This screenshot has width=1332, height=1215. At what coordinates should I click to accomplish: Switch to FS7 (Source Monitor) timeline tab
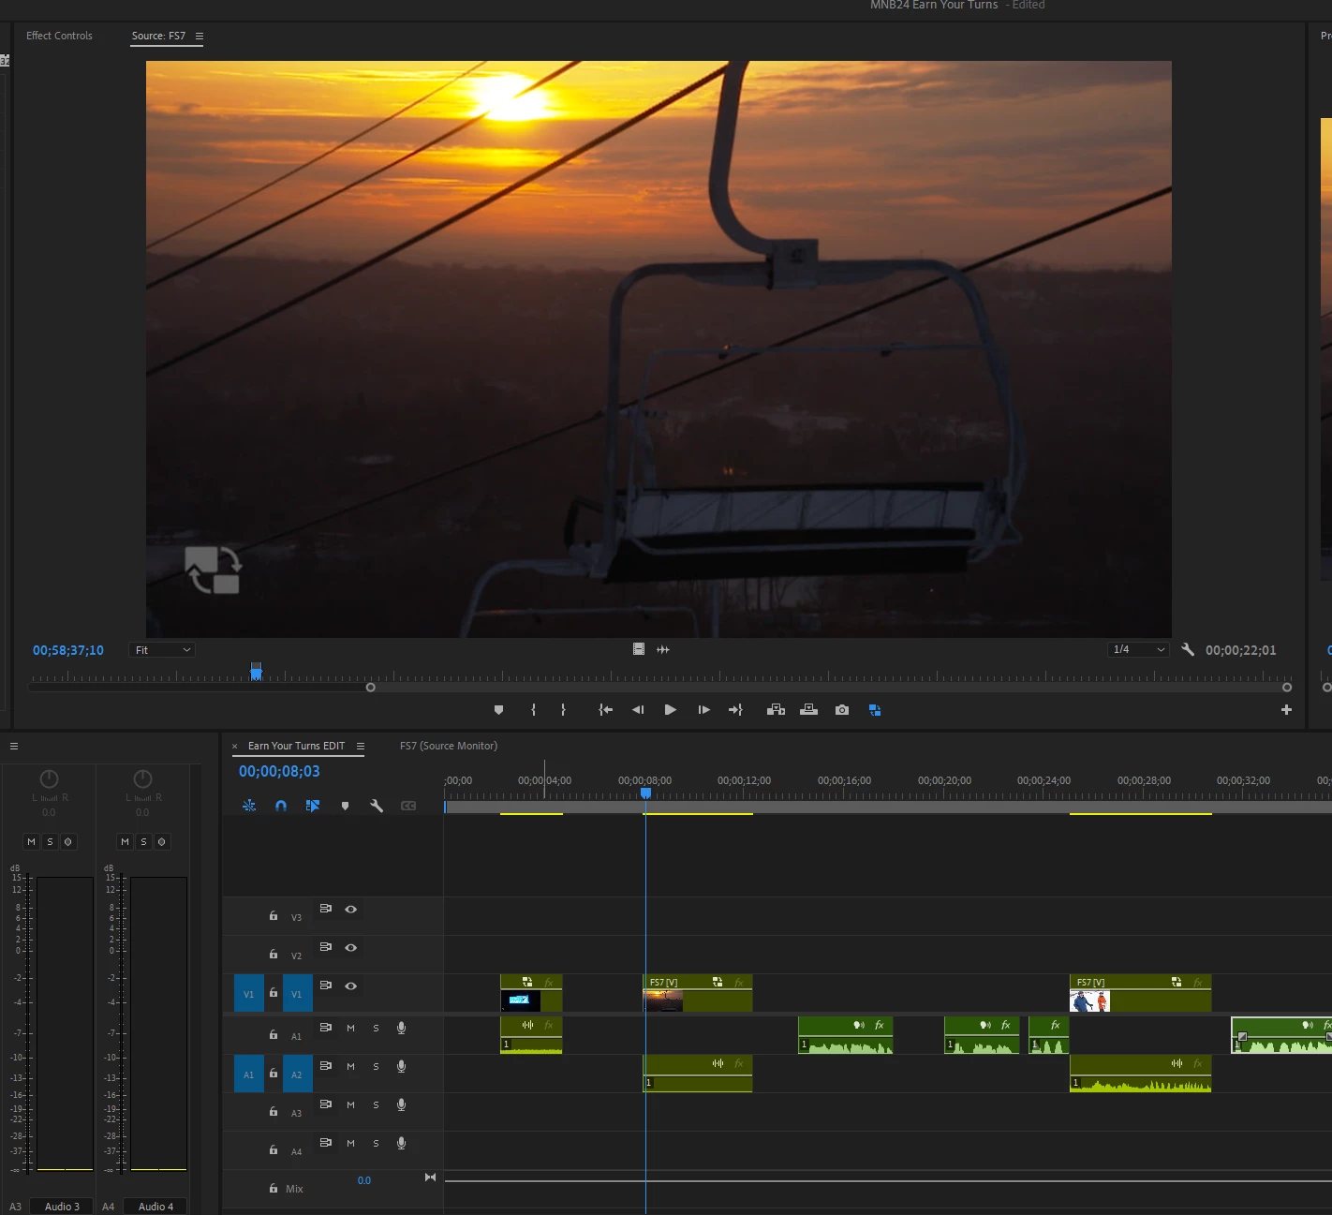pos(449,746)
